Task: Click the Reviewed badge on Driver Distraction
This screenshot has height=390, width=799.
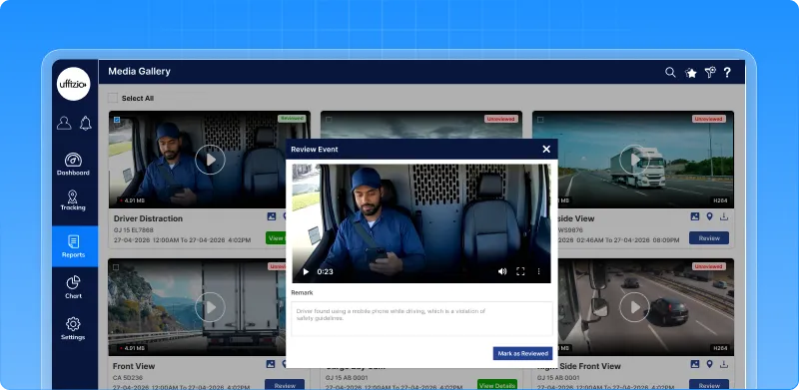Action: click(x=292, y=119)
